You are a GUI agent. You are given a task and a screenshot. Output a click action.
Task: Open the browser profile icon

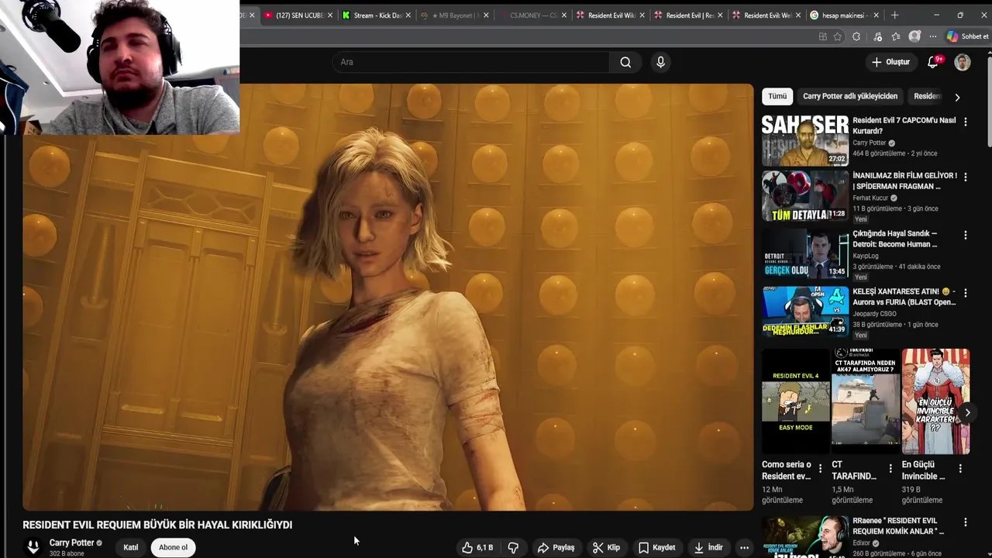click(x=914, y=36)
